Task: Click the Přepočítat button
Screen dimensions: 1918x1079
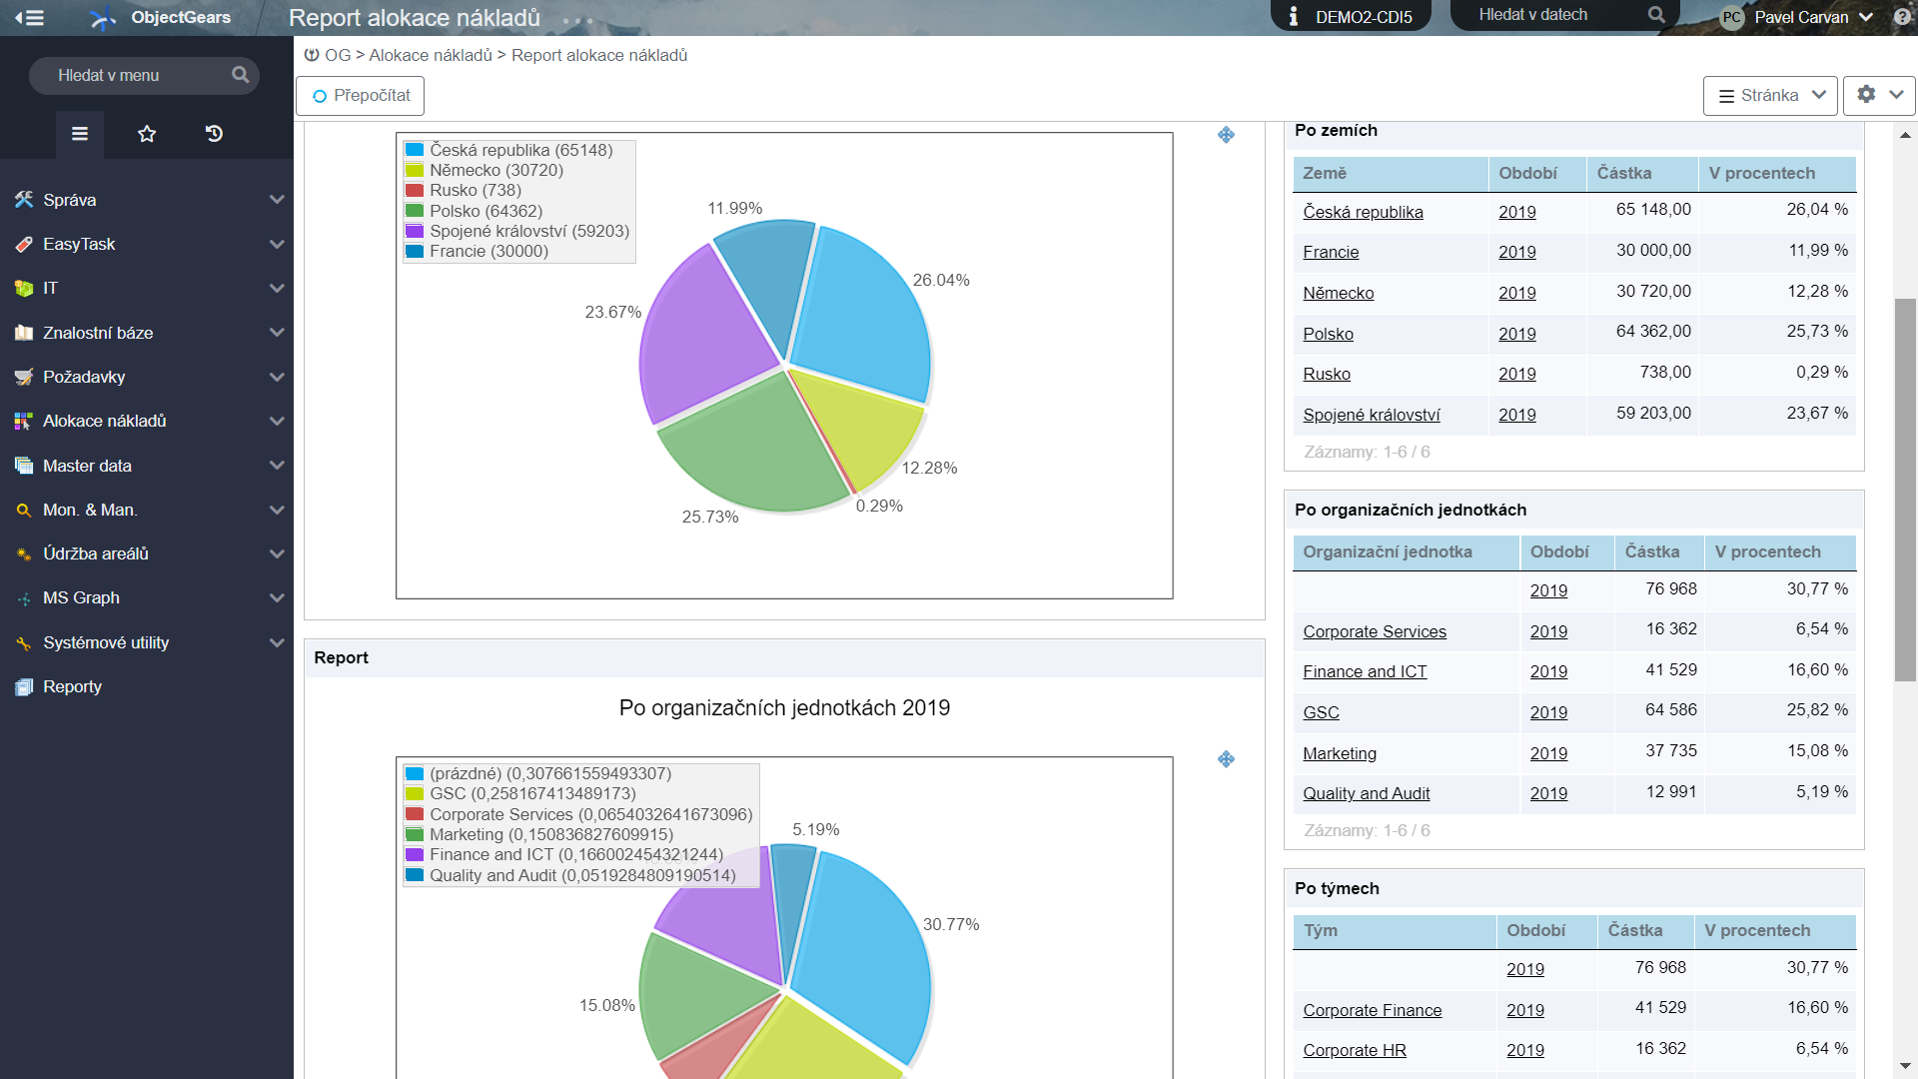Action: coord(360,96)
